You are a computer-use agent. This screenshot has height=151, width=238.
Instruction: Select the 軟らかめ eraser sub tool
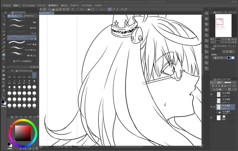point(22,26)
